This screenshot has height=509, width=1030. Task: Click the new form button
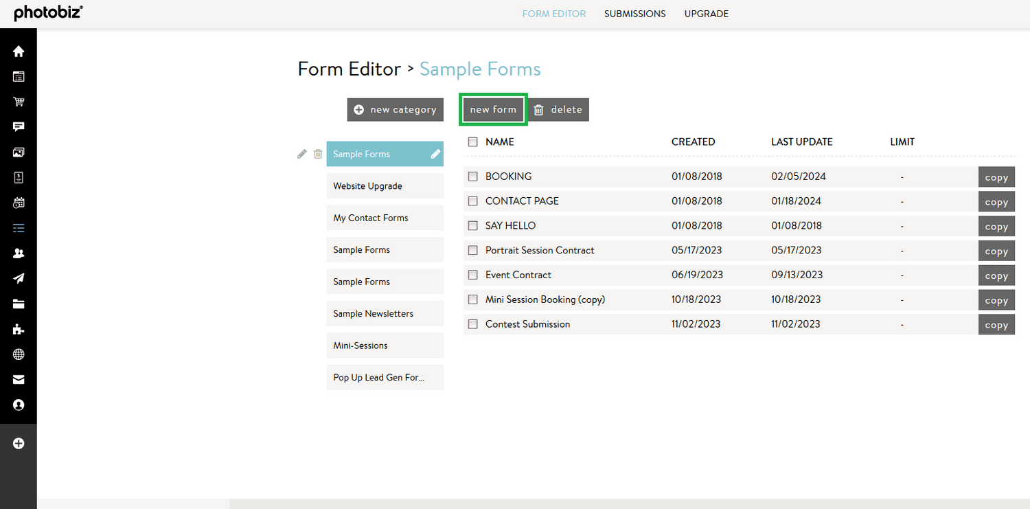pyautogui.click(x=493, y=110)
